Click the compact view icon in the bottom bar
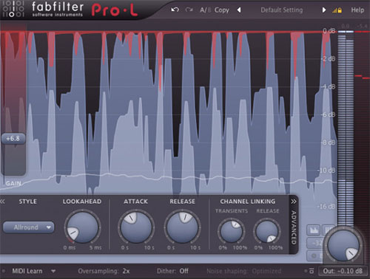The width and height of the screenshot is (370, 279). (x=311, y=271)
